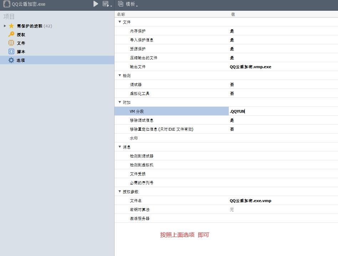
Task: Click the 值 column header
Action: (233, 14)
